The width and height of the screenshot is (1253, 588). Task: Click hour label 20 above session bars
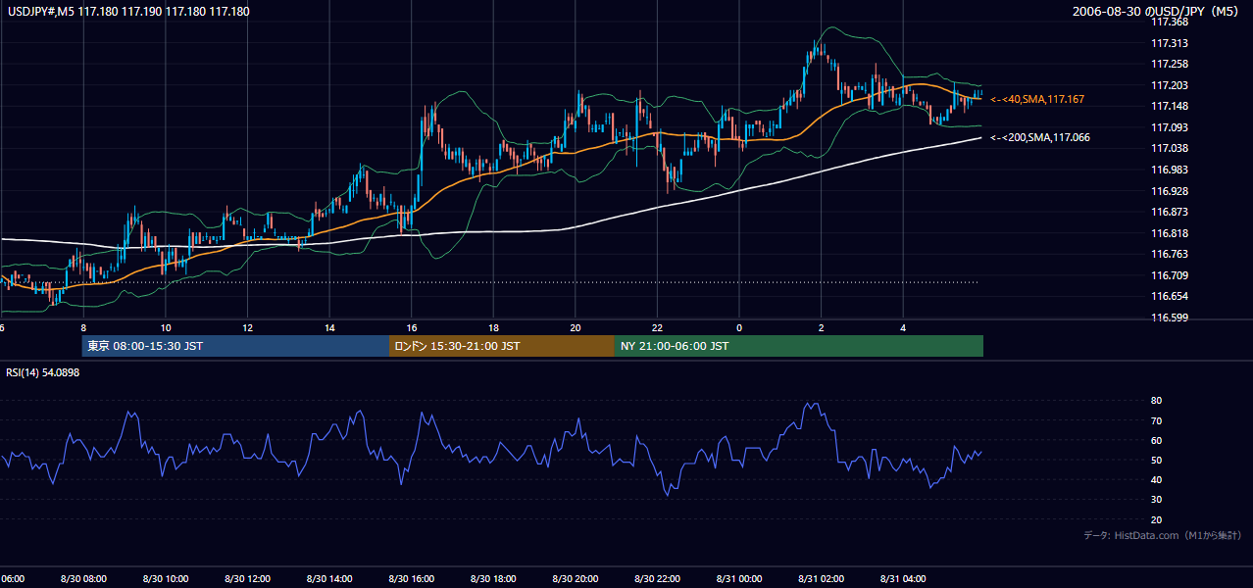pos(576,328)
